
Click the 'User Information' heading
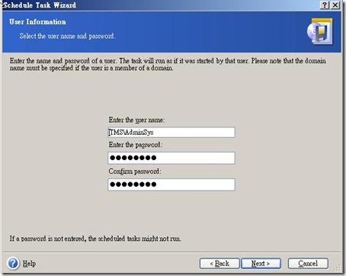click(x=37, y=22)
